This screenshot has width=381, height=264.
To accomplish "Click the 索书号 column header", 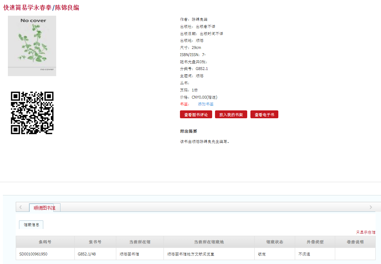I will pyautogui.click(x=95, y=242).
